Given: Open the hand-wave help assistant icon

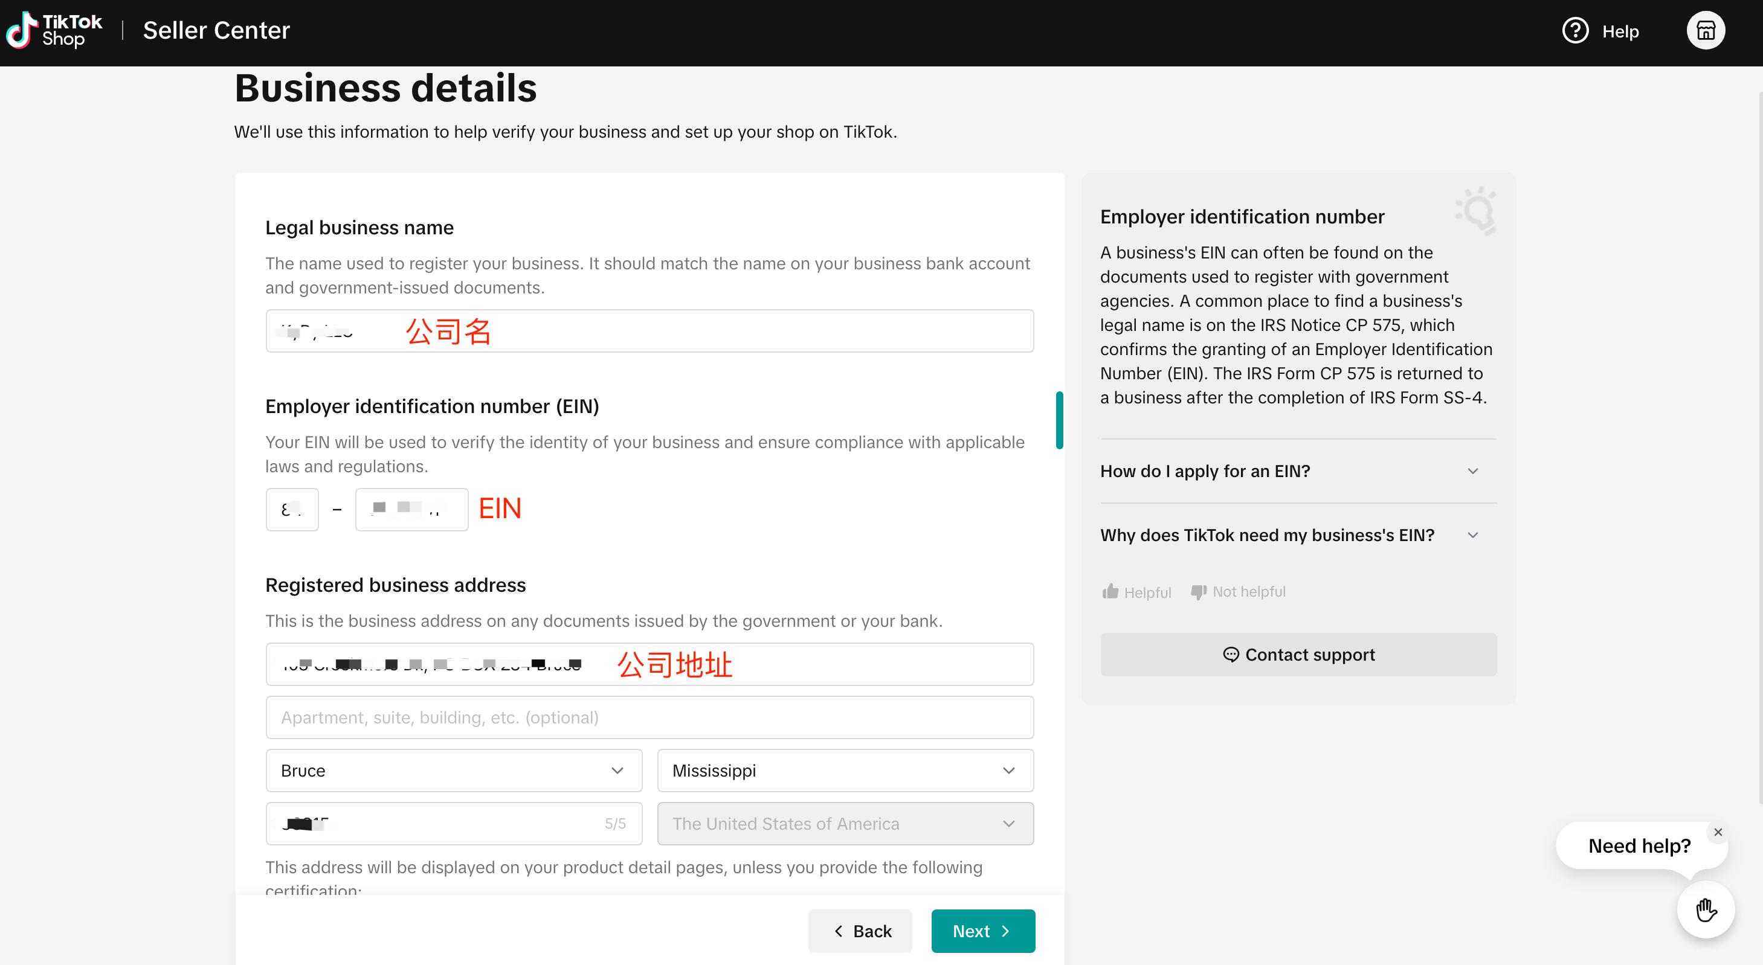Looking at the screenshot, I should pos(1706,909).
